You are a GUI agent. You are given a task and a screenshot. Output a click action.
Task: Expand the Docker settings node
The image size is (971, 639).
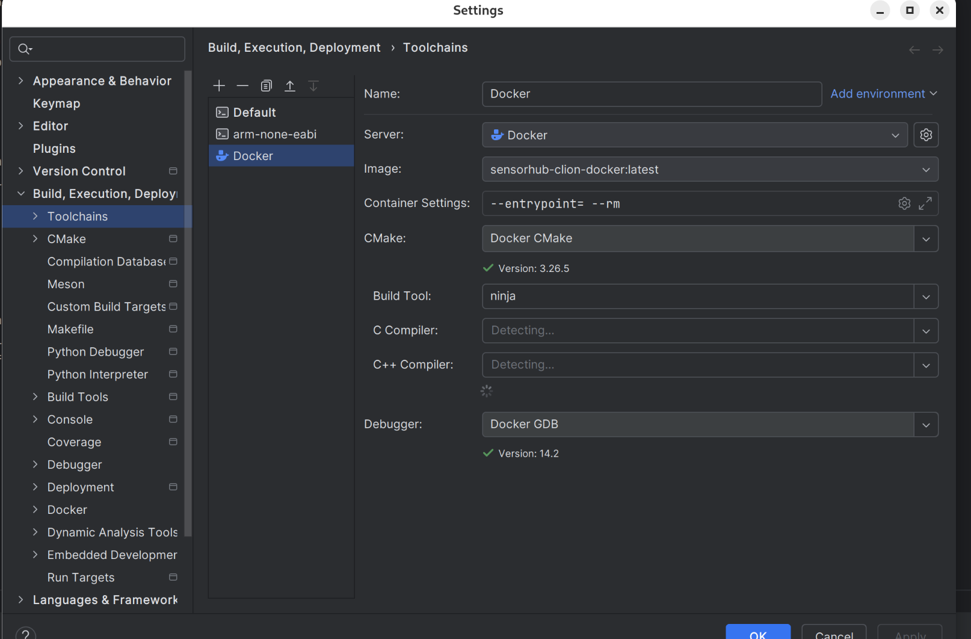click(x=35, y=510)
